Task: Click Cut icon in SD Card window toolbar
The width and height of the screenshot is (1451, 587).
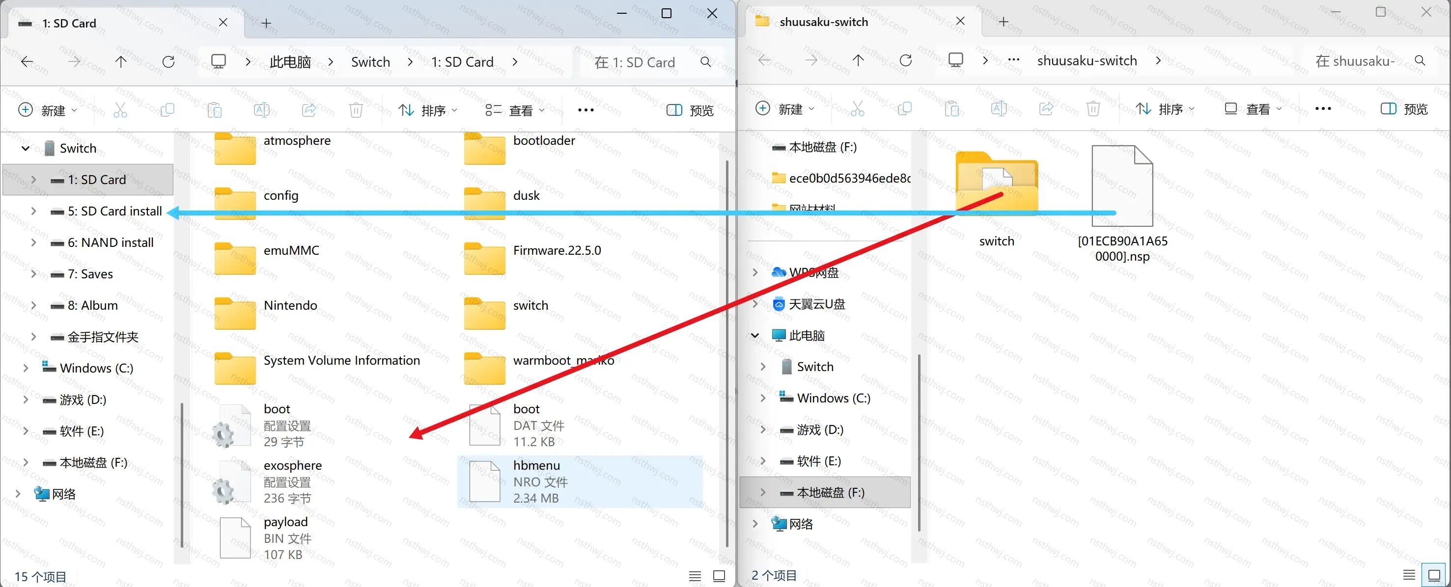Action: point(120,110)
